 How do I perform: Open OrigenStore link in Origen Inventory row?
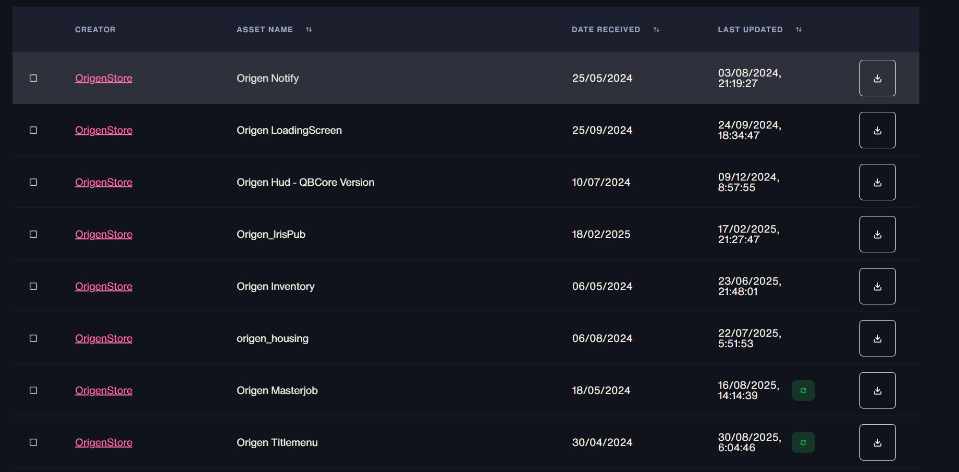(104, 286)
